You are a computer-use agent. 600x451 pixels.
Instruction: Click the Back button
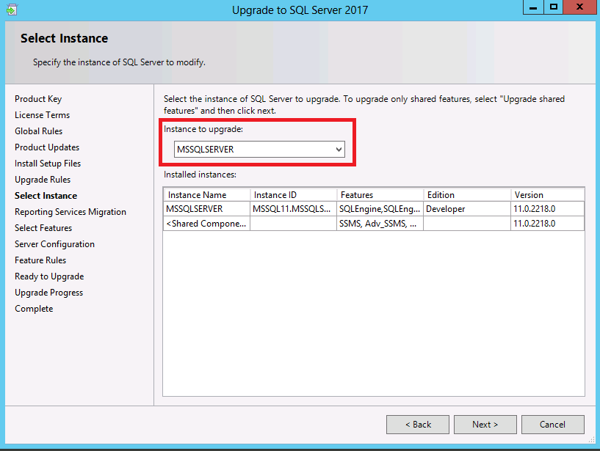coord(418,425)
